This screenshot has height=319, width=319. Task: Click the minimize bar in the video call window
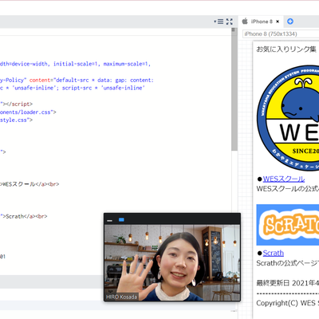click(x=109, y=220)
